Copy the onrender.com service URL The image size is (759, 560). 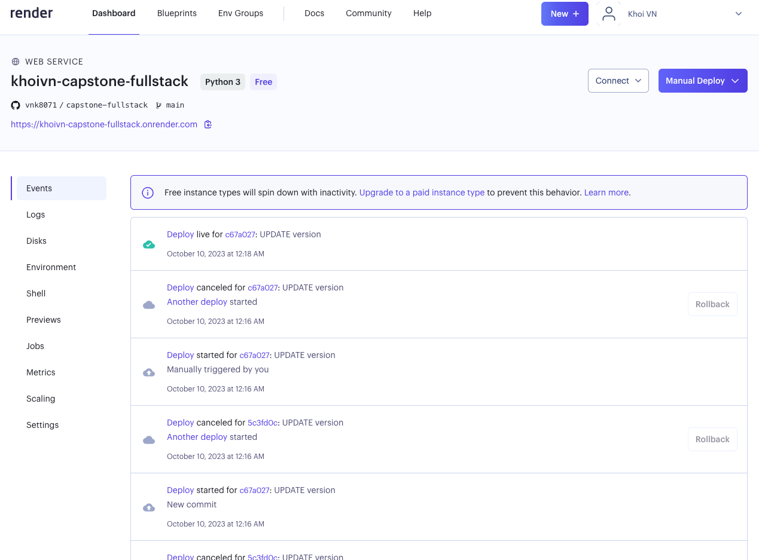208,124
